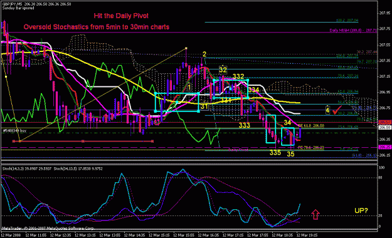Screen dimensions: 392x238
Task: Select the 207.35 price axis value
Action: coord(384,61)
